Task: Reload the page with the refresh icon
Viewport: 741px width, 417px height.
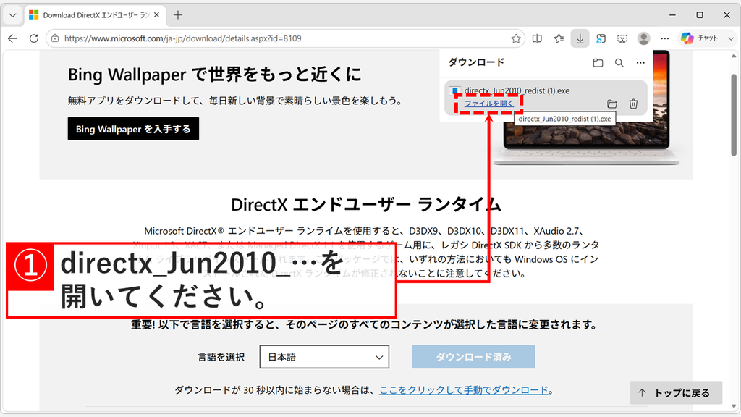Action: (33, 38)
